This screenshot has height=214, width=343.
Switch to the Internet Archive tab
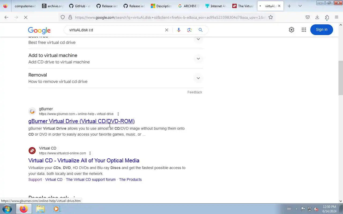216,6
